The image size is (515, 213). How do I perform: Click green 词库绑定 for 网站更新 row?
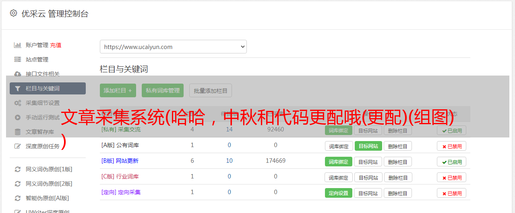tap(339, 162)
